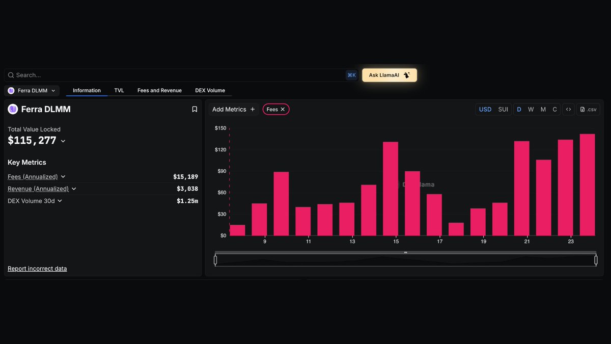Expand the Fees (Annualized) details
The width and height of the screenshot is (611, 344).
pos(63,176)
